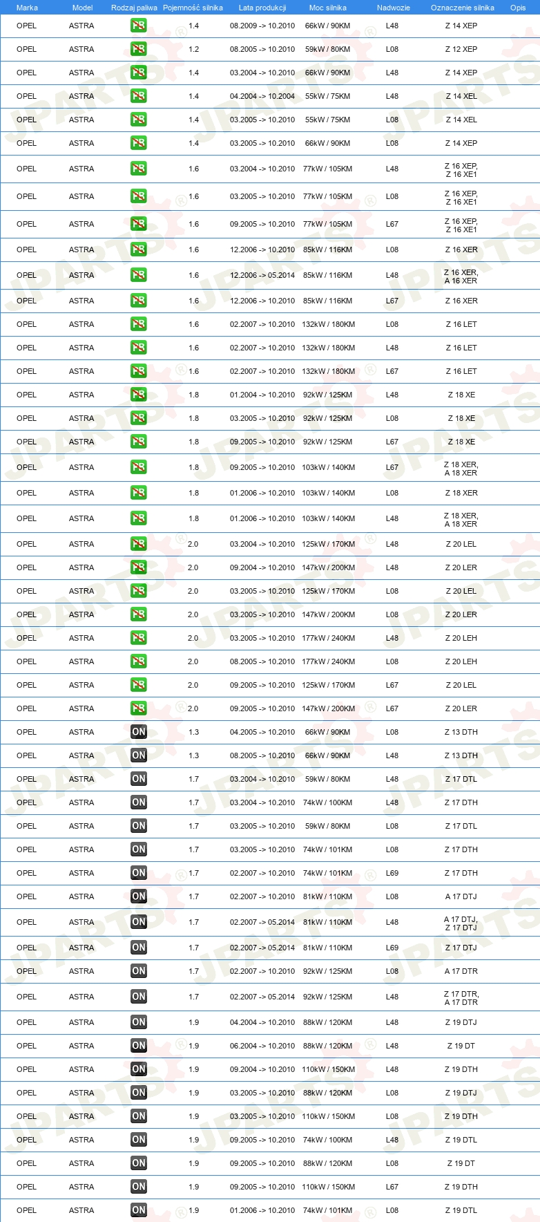Screen dimensions: 540x1222
Task: Click the Rodzaj paliwa column header
Action: [134, 8]
